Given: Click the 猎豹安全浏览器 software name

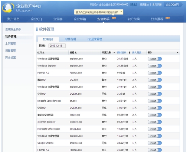Looking at the screenshot, I should [x=45, y=115].
